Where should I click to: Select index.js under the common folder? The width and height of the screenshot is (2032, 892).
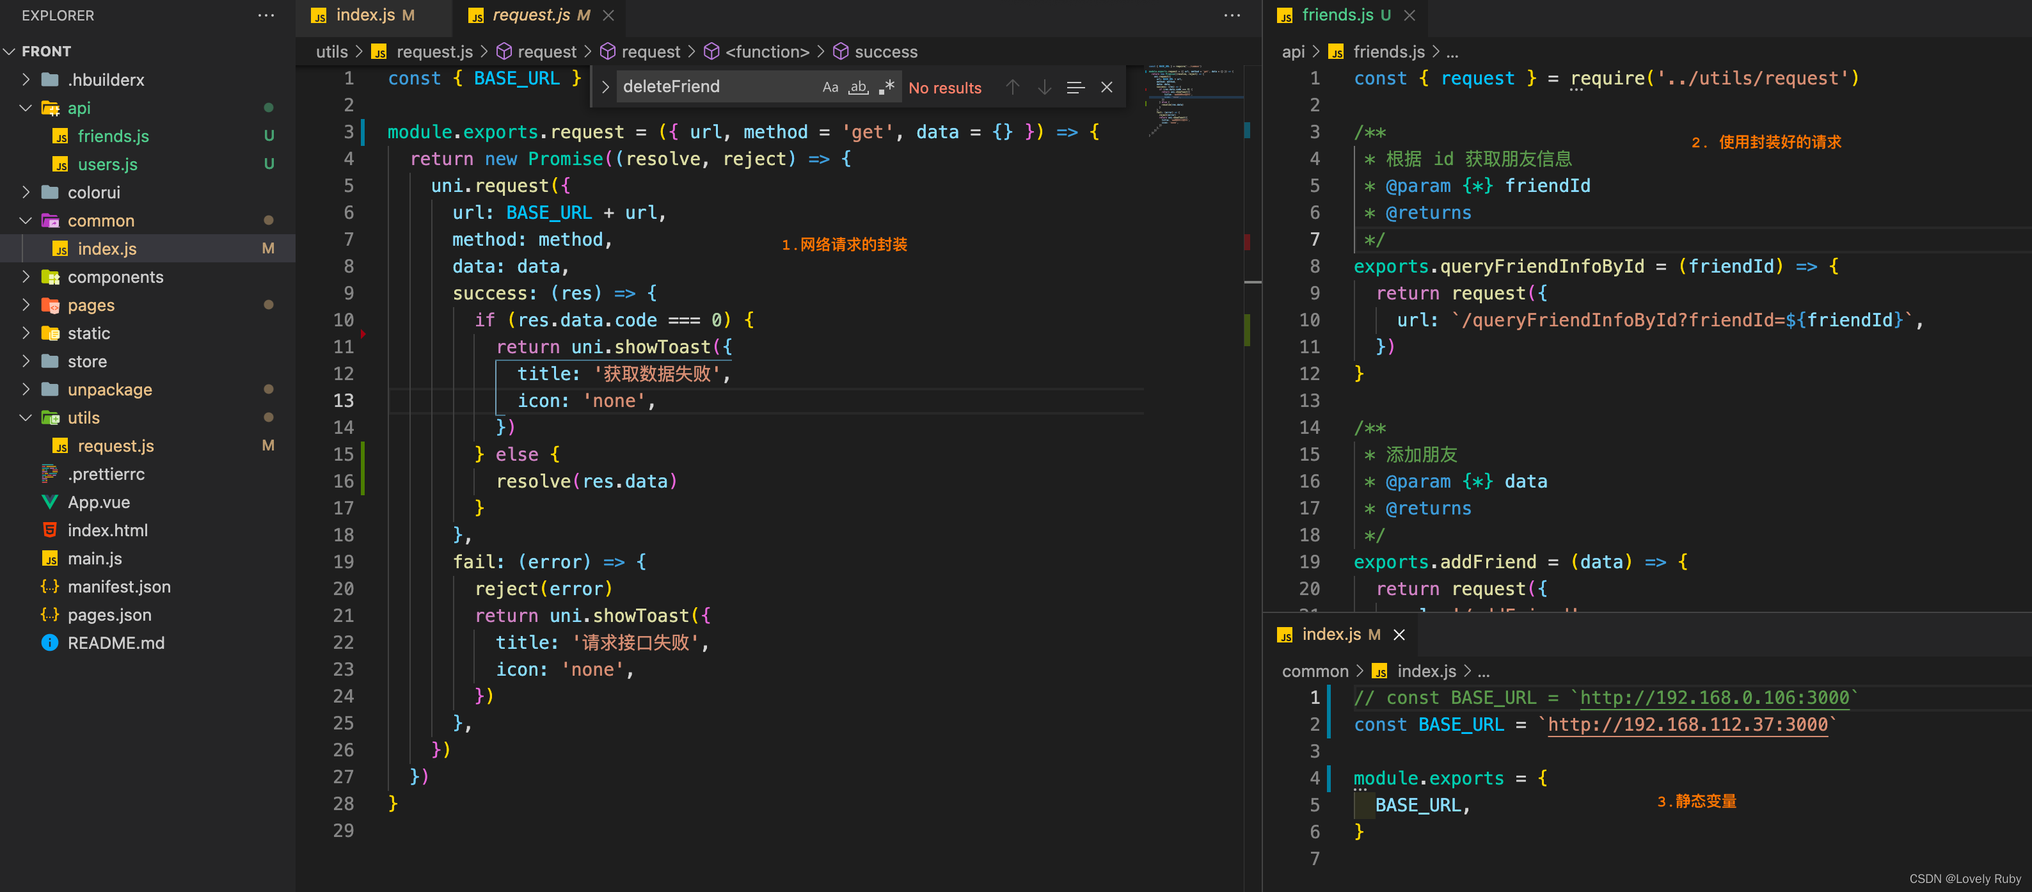(x=148, y=248)
